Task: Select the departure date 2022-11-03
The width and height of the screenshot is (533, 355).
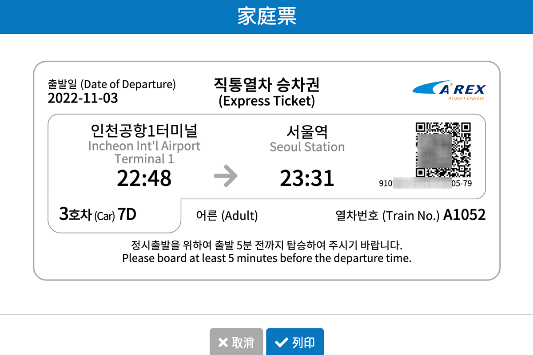Action: click(83, 98)
